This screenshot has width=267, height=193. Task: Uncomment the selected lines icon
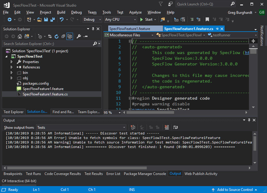point(198,20)
